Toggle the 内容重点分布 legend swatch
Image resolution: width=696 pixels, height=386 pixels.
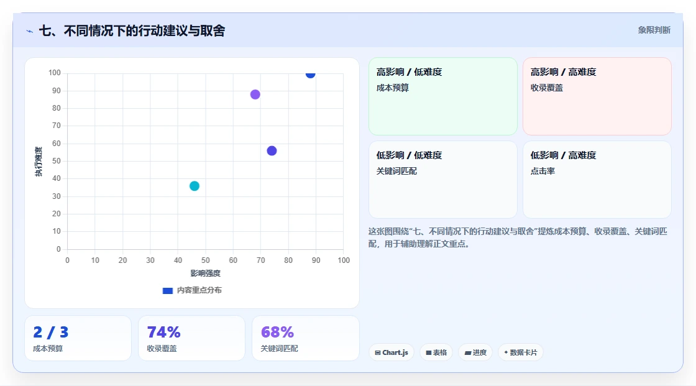(167, 290)
